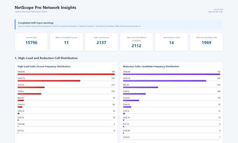Click the 3408.96 label in High-Load panel
Image resolution: width=238 pixels, height=143 pixels.
[21, 72]
